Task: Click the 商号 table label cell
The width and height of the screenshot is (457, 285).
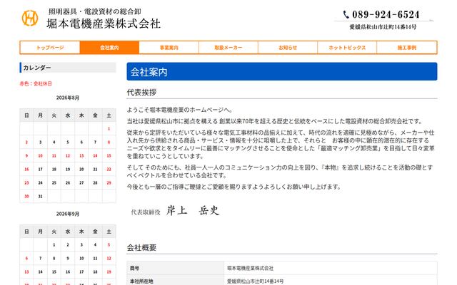Action: [176, 268]
